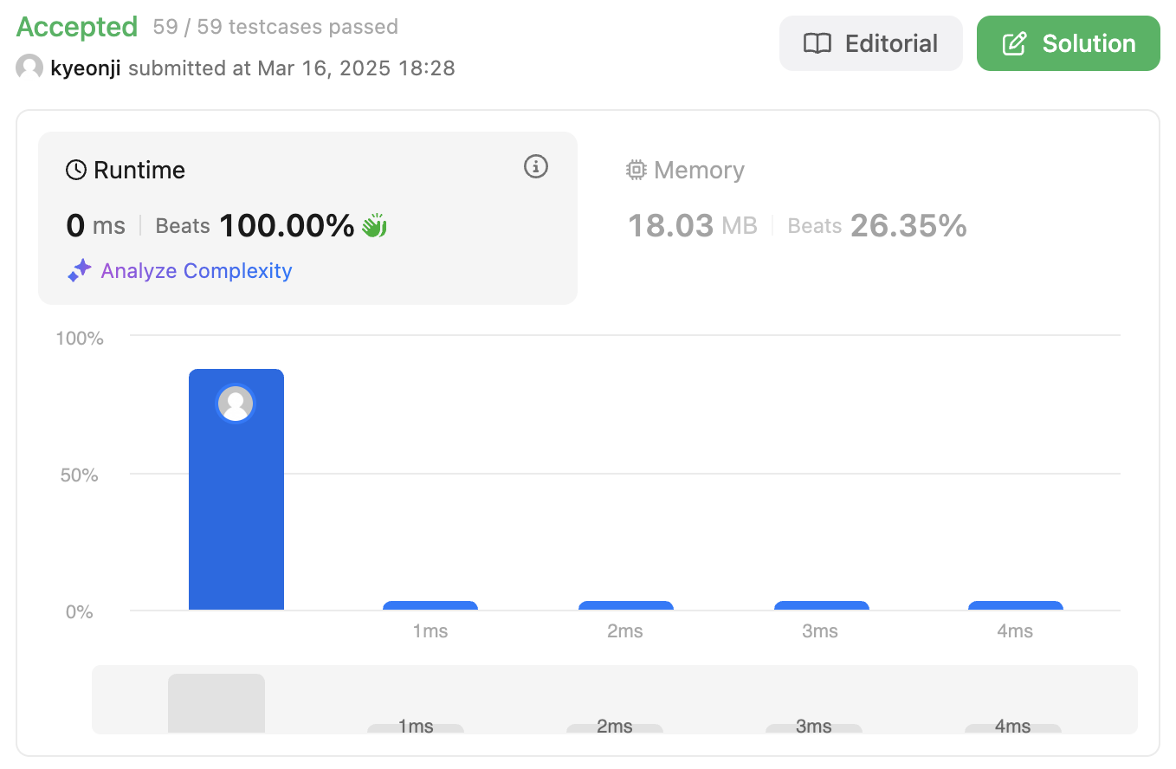The height and width of the screenshot is (769, 1176).
Task: Click the sparkle icon next to Analyze Complexity
Action: click(80, 271)
